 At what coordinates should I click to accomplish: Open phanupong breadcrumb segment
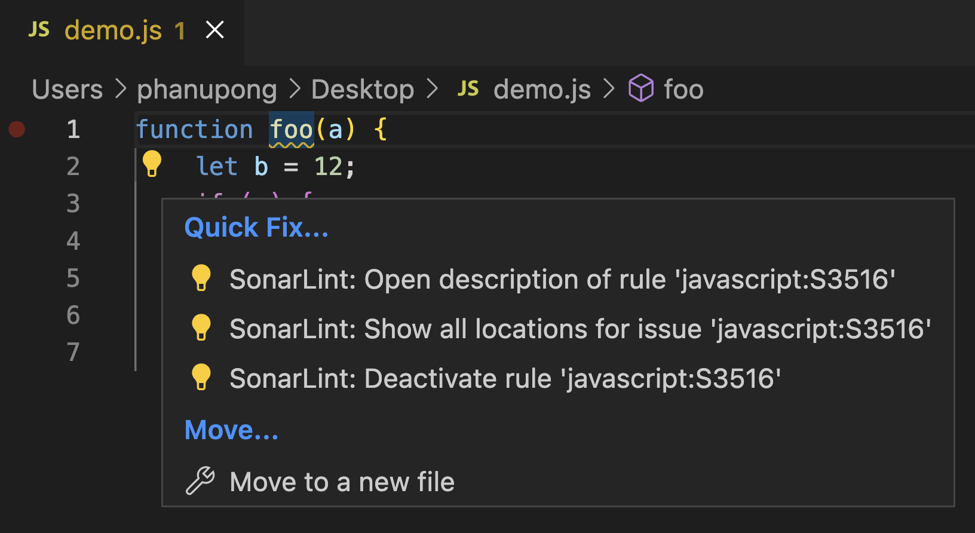click(207, 90)
